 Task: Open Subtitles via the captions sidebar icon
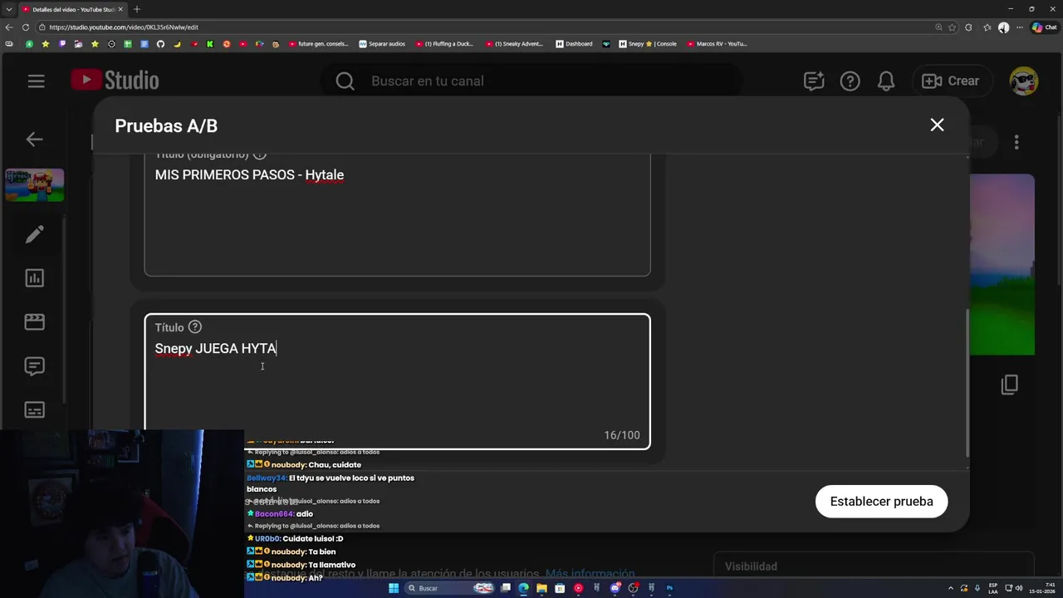pyautogui.click(x=34, y=410)
